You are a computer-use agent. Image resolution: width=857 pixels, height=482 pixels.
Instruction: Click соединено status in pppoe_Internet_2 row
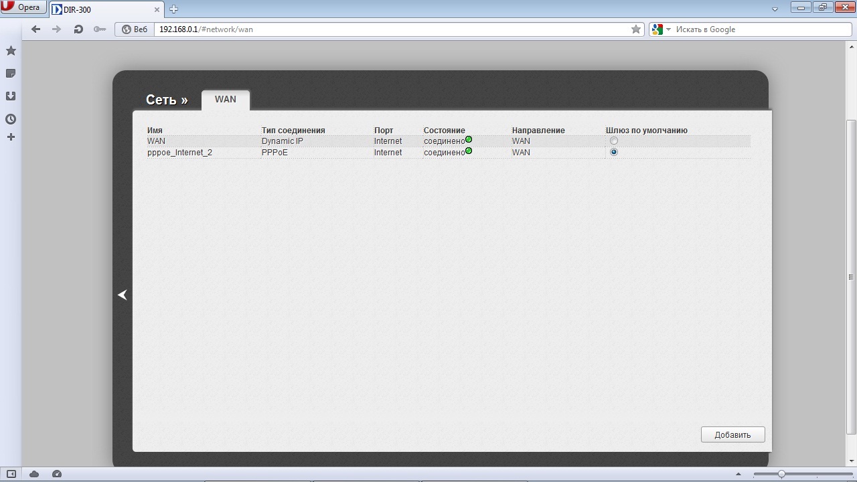coord(444,153)
